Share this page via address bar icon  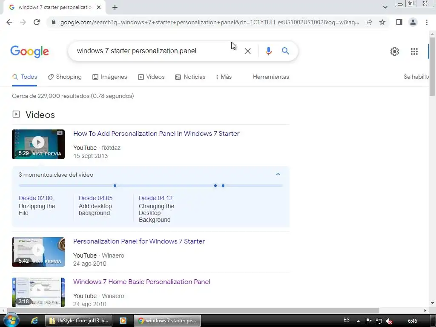pyautogui.click(x=369, y=22)
